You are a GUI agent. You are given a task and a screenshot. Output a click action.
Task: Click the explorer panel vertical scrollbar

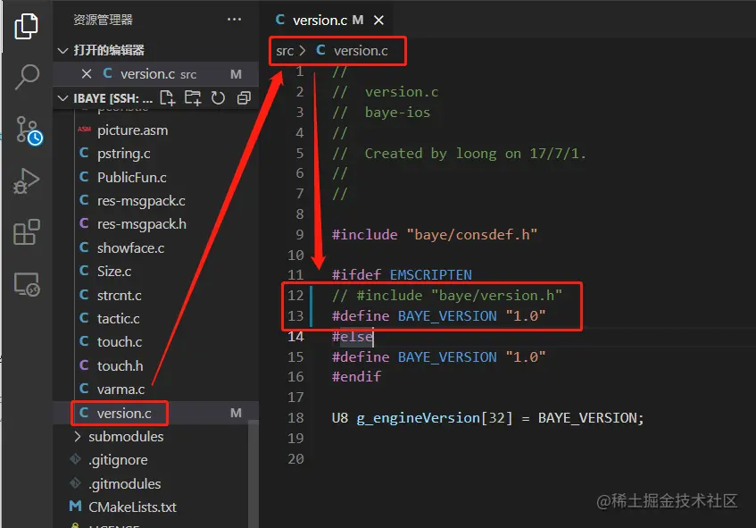(x=253, y=473)
